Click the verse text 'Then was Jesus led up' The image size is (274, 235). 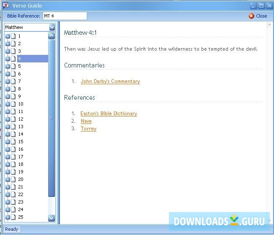160,49
